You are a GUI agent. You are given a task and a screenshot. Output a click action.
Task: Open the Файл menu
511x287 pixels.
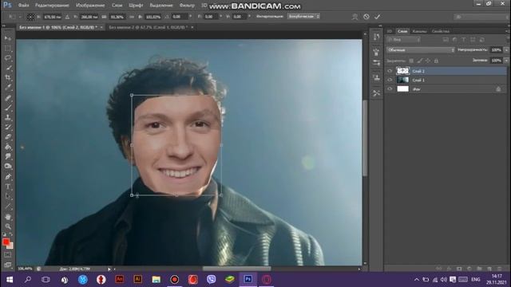[23, 6]
